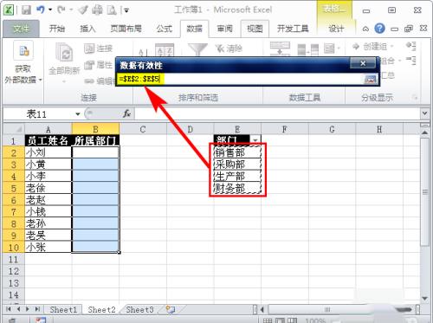Click the range input field =$E$2:$E$5
The width and height of the screenshot is (433, 323).
click(x=240, y=79)
